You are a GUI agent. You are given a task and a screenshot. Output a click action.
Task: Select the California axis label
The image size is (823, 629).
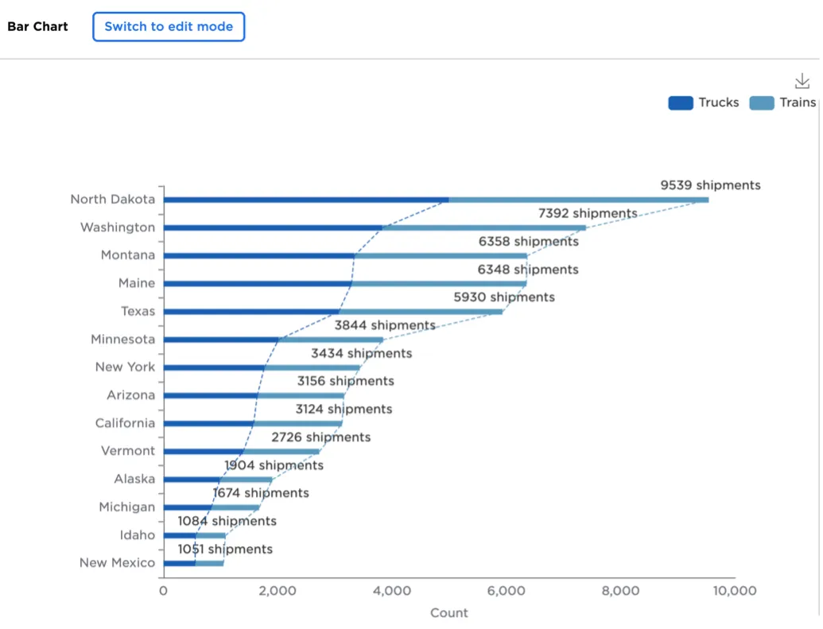click(125, 423)
